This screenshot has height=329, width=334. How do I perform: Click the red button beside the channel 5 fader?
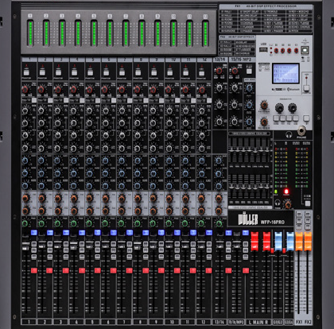tap(98, 270)
